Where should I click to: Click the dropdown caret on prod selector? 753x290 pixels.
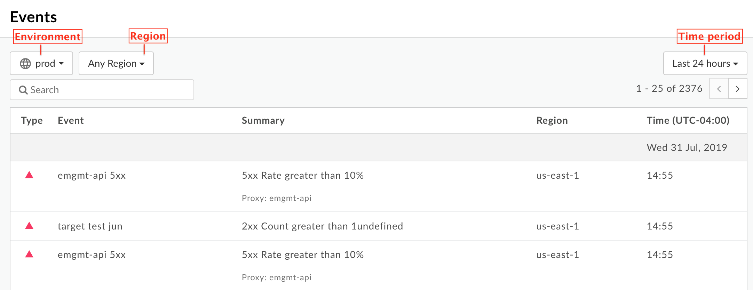pos(62,63)
